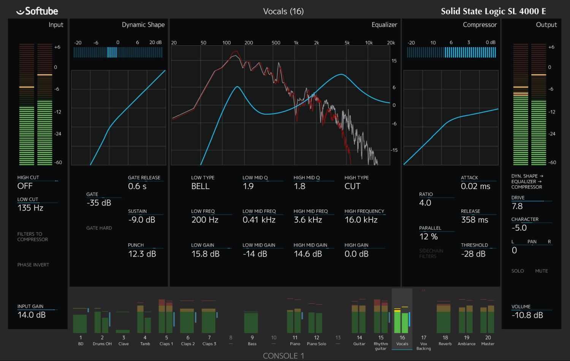This screenshot has width=570, height=361.
Task: Select channel 17 Vox Backing strip
Action: (424, 343)
